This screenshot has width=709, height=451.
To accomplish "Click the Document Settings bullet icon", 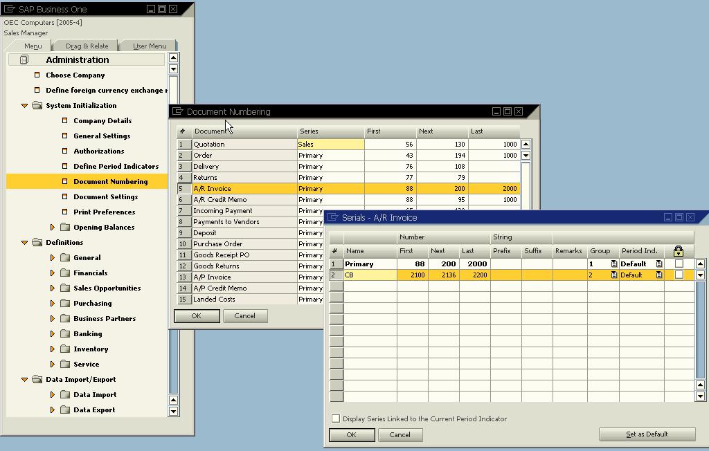I will point(64,196).
